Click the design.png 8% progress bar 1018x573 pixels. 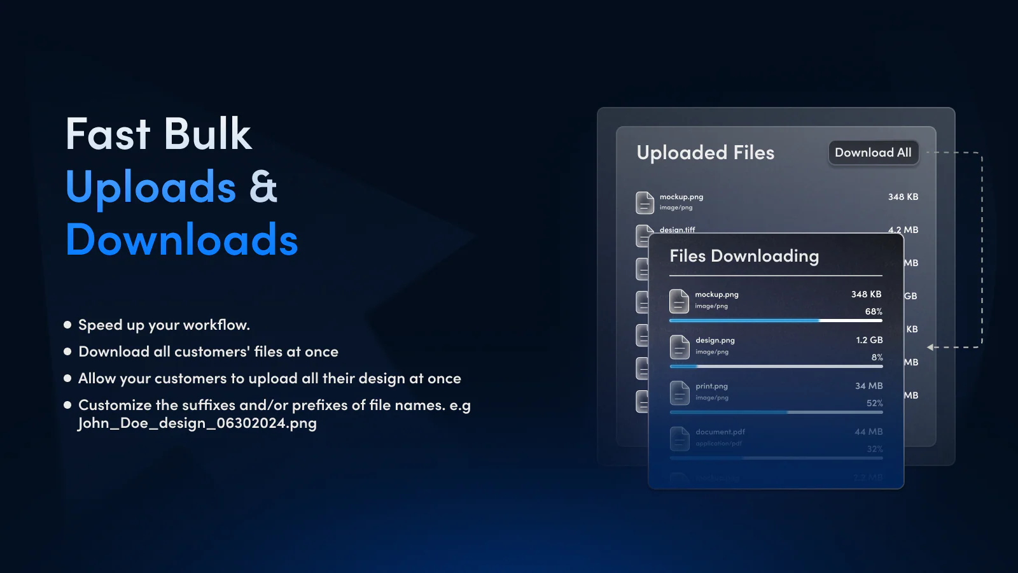point(776,367)
